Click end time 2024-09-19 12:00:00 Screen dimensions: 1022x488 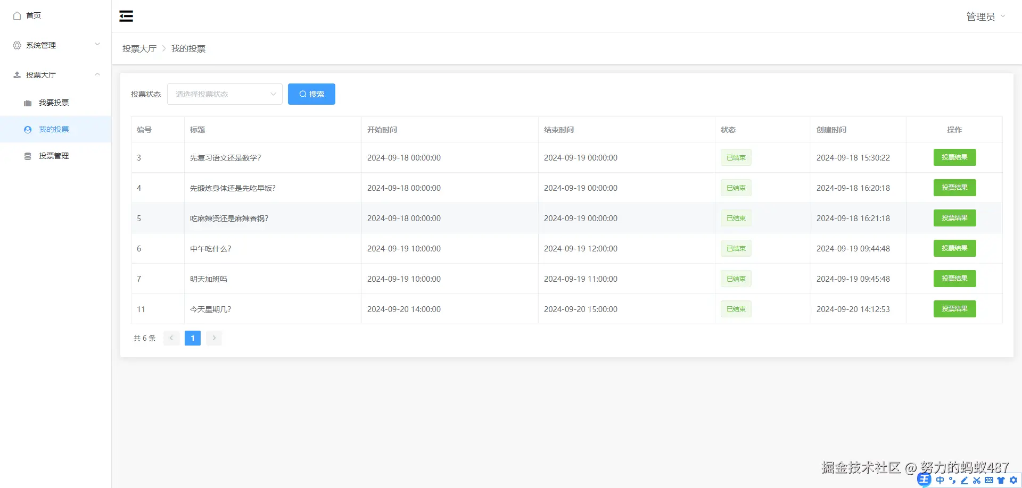[x=581, y=249]
